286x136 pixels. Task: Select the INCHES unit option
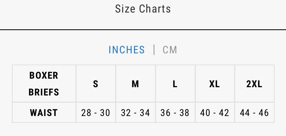(x=126, y=50)
